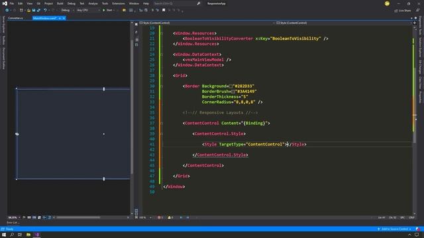Open Windows taskbar search
The width and height of the screenshot is (424, 238).
[x=12, y=235]
